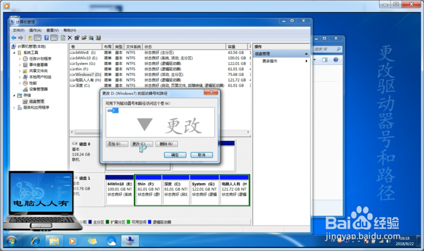The height and width of the screenshot is (251, 424).
Task: Collapse the 系统工具 tree node
Action: click(14, 52)
